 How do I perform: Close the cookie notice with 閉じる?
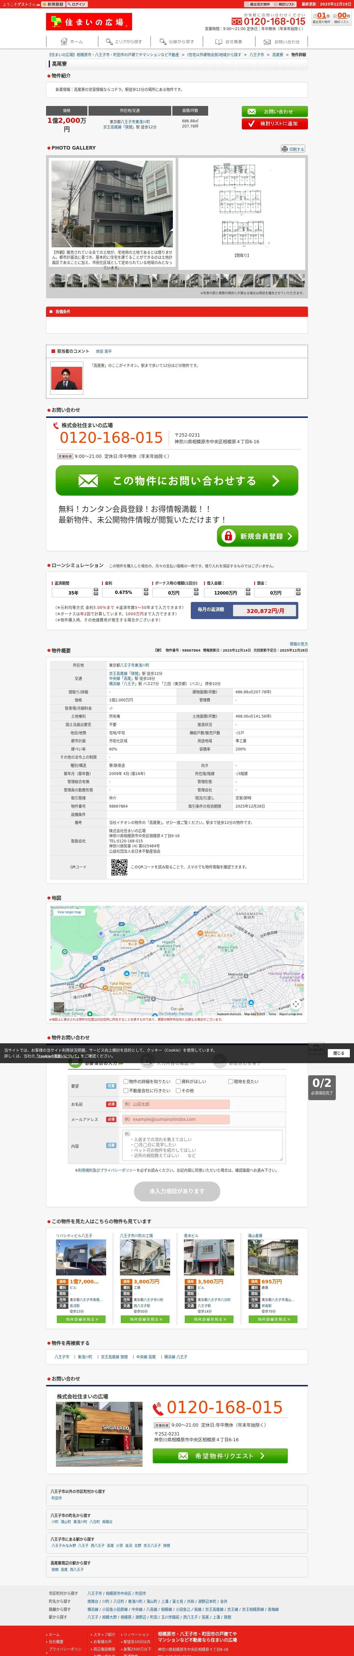pyautogui.click(x=339, y=1053)
